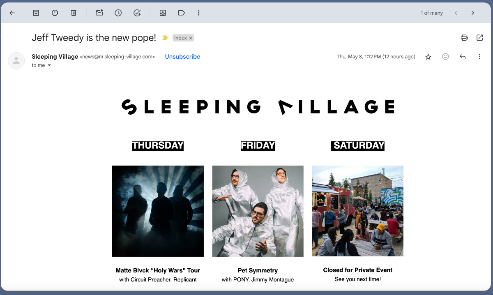Mark the email as unread

point(99,13)
